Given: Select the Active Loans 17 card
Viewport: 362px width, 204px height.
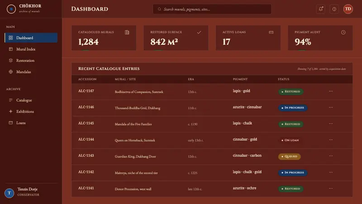Looking at the screenshot, I should point(248,38).
